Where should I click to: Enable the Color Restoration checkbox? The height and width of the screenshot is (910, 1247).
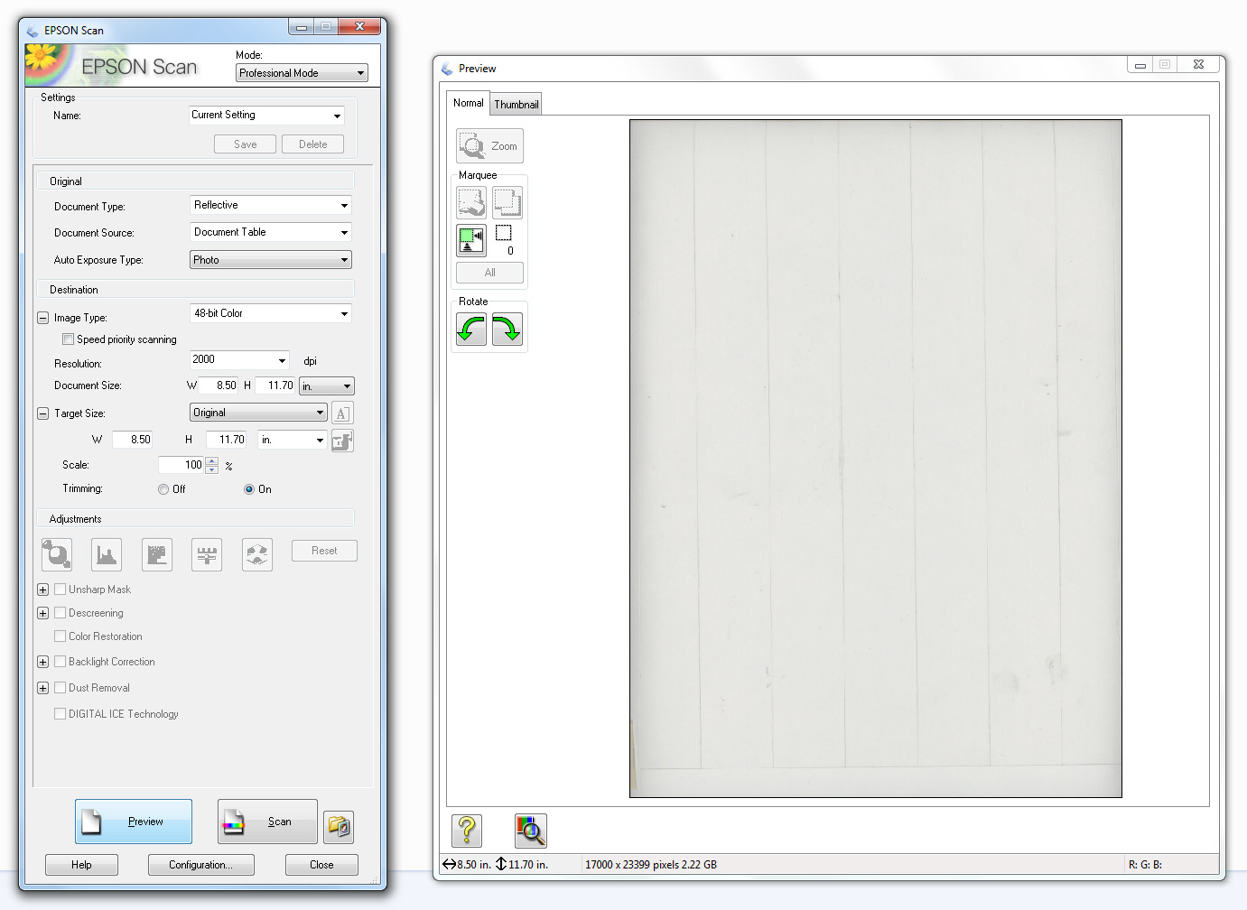click(60, 636)
